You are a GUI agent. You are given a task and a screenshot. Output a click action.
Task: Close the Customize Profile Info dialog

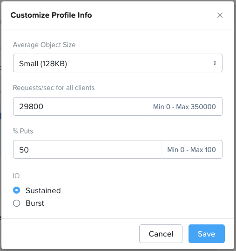click(220, 15)
